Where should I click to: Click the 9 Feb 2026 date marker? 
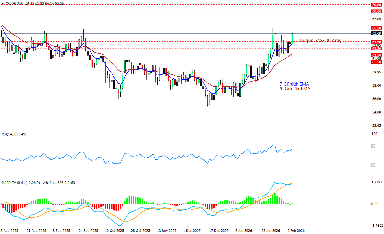(296, 231)
